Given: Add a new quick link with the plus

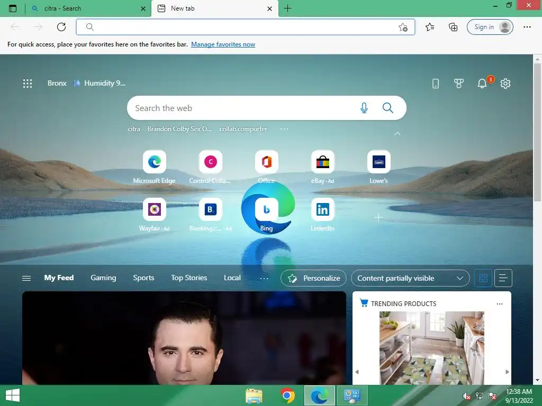Looking at the screenshot, I should point(378,217).
